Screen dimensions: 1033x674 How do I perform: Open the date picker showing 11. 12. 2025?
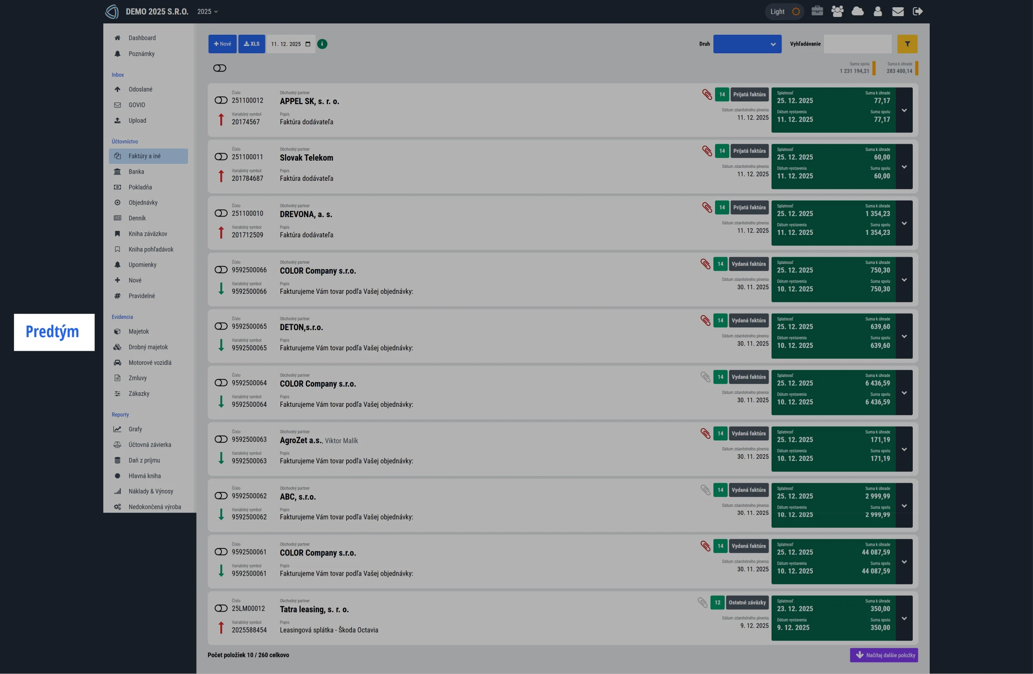point(290,44)
